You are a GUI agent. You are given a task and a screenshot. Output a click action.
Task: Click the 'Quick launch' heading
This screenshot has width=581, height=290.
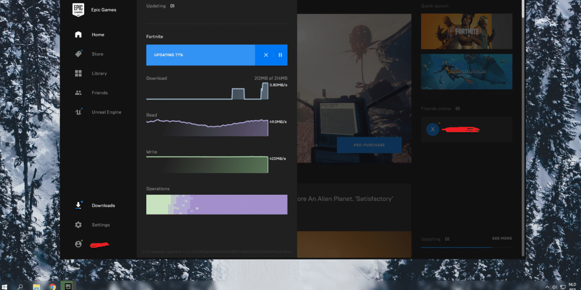(x=435, y=6)
